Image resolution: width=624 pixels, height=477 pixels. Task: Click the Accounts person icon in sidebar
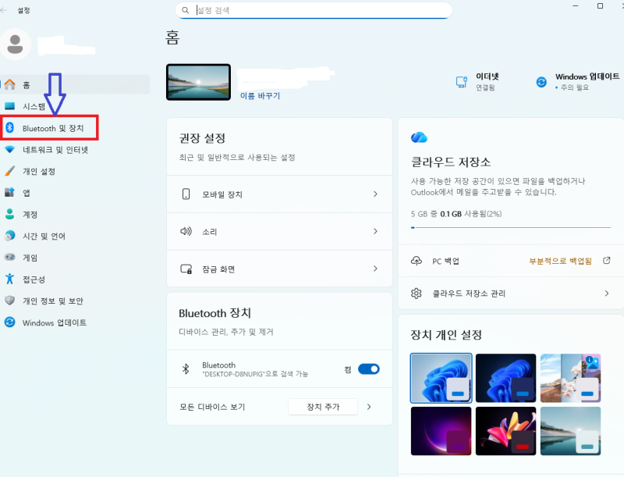[9, 214]
